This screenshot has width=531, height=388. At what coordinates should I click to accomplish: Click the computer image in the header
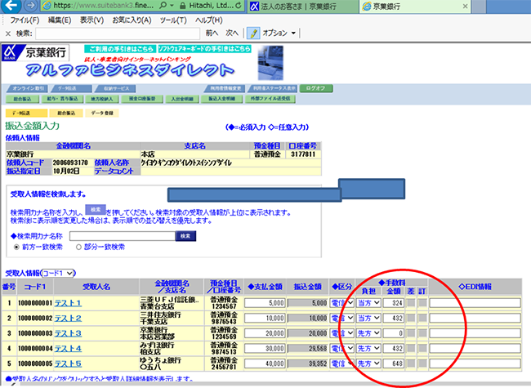tap(270, 64)
